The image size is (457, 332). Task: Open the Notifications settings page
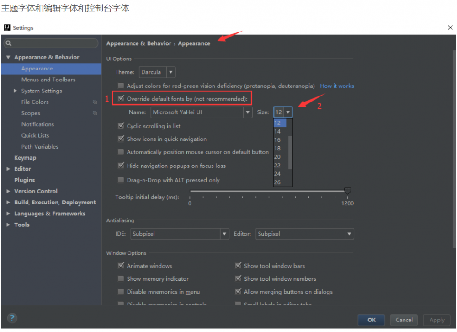coord(37,124)
